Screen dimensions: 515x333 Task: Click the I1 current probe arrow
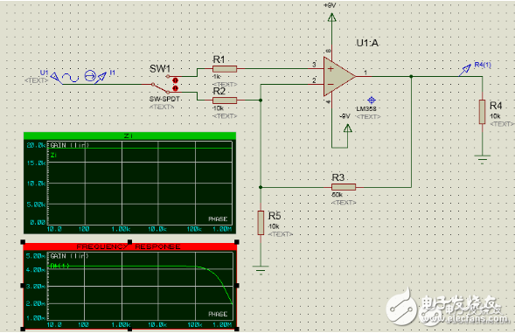coord(101,78)
